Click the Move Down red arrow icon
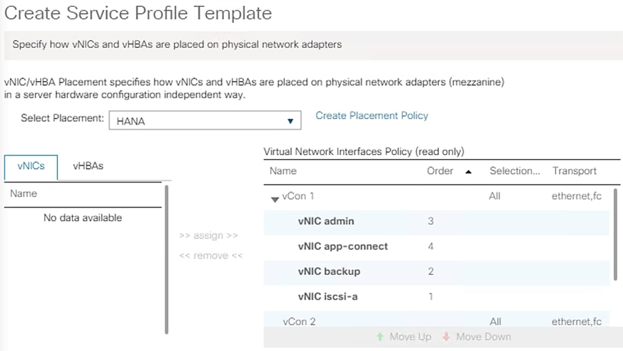 [x=446, y=337]
